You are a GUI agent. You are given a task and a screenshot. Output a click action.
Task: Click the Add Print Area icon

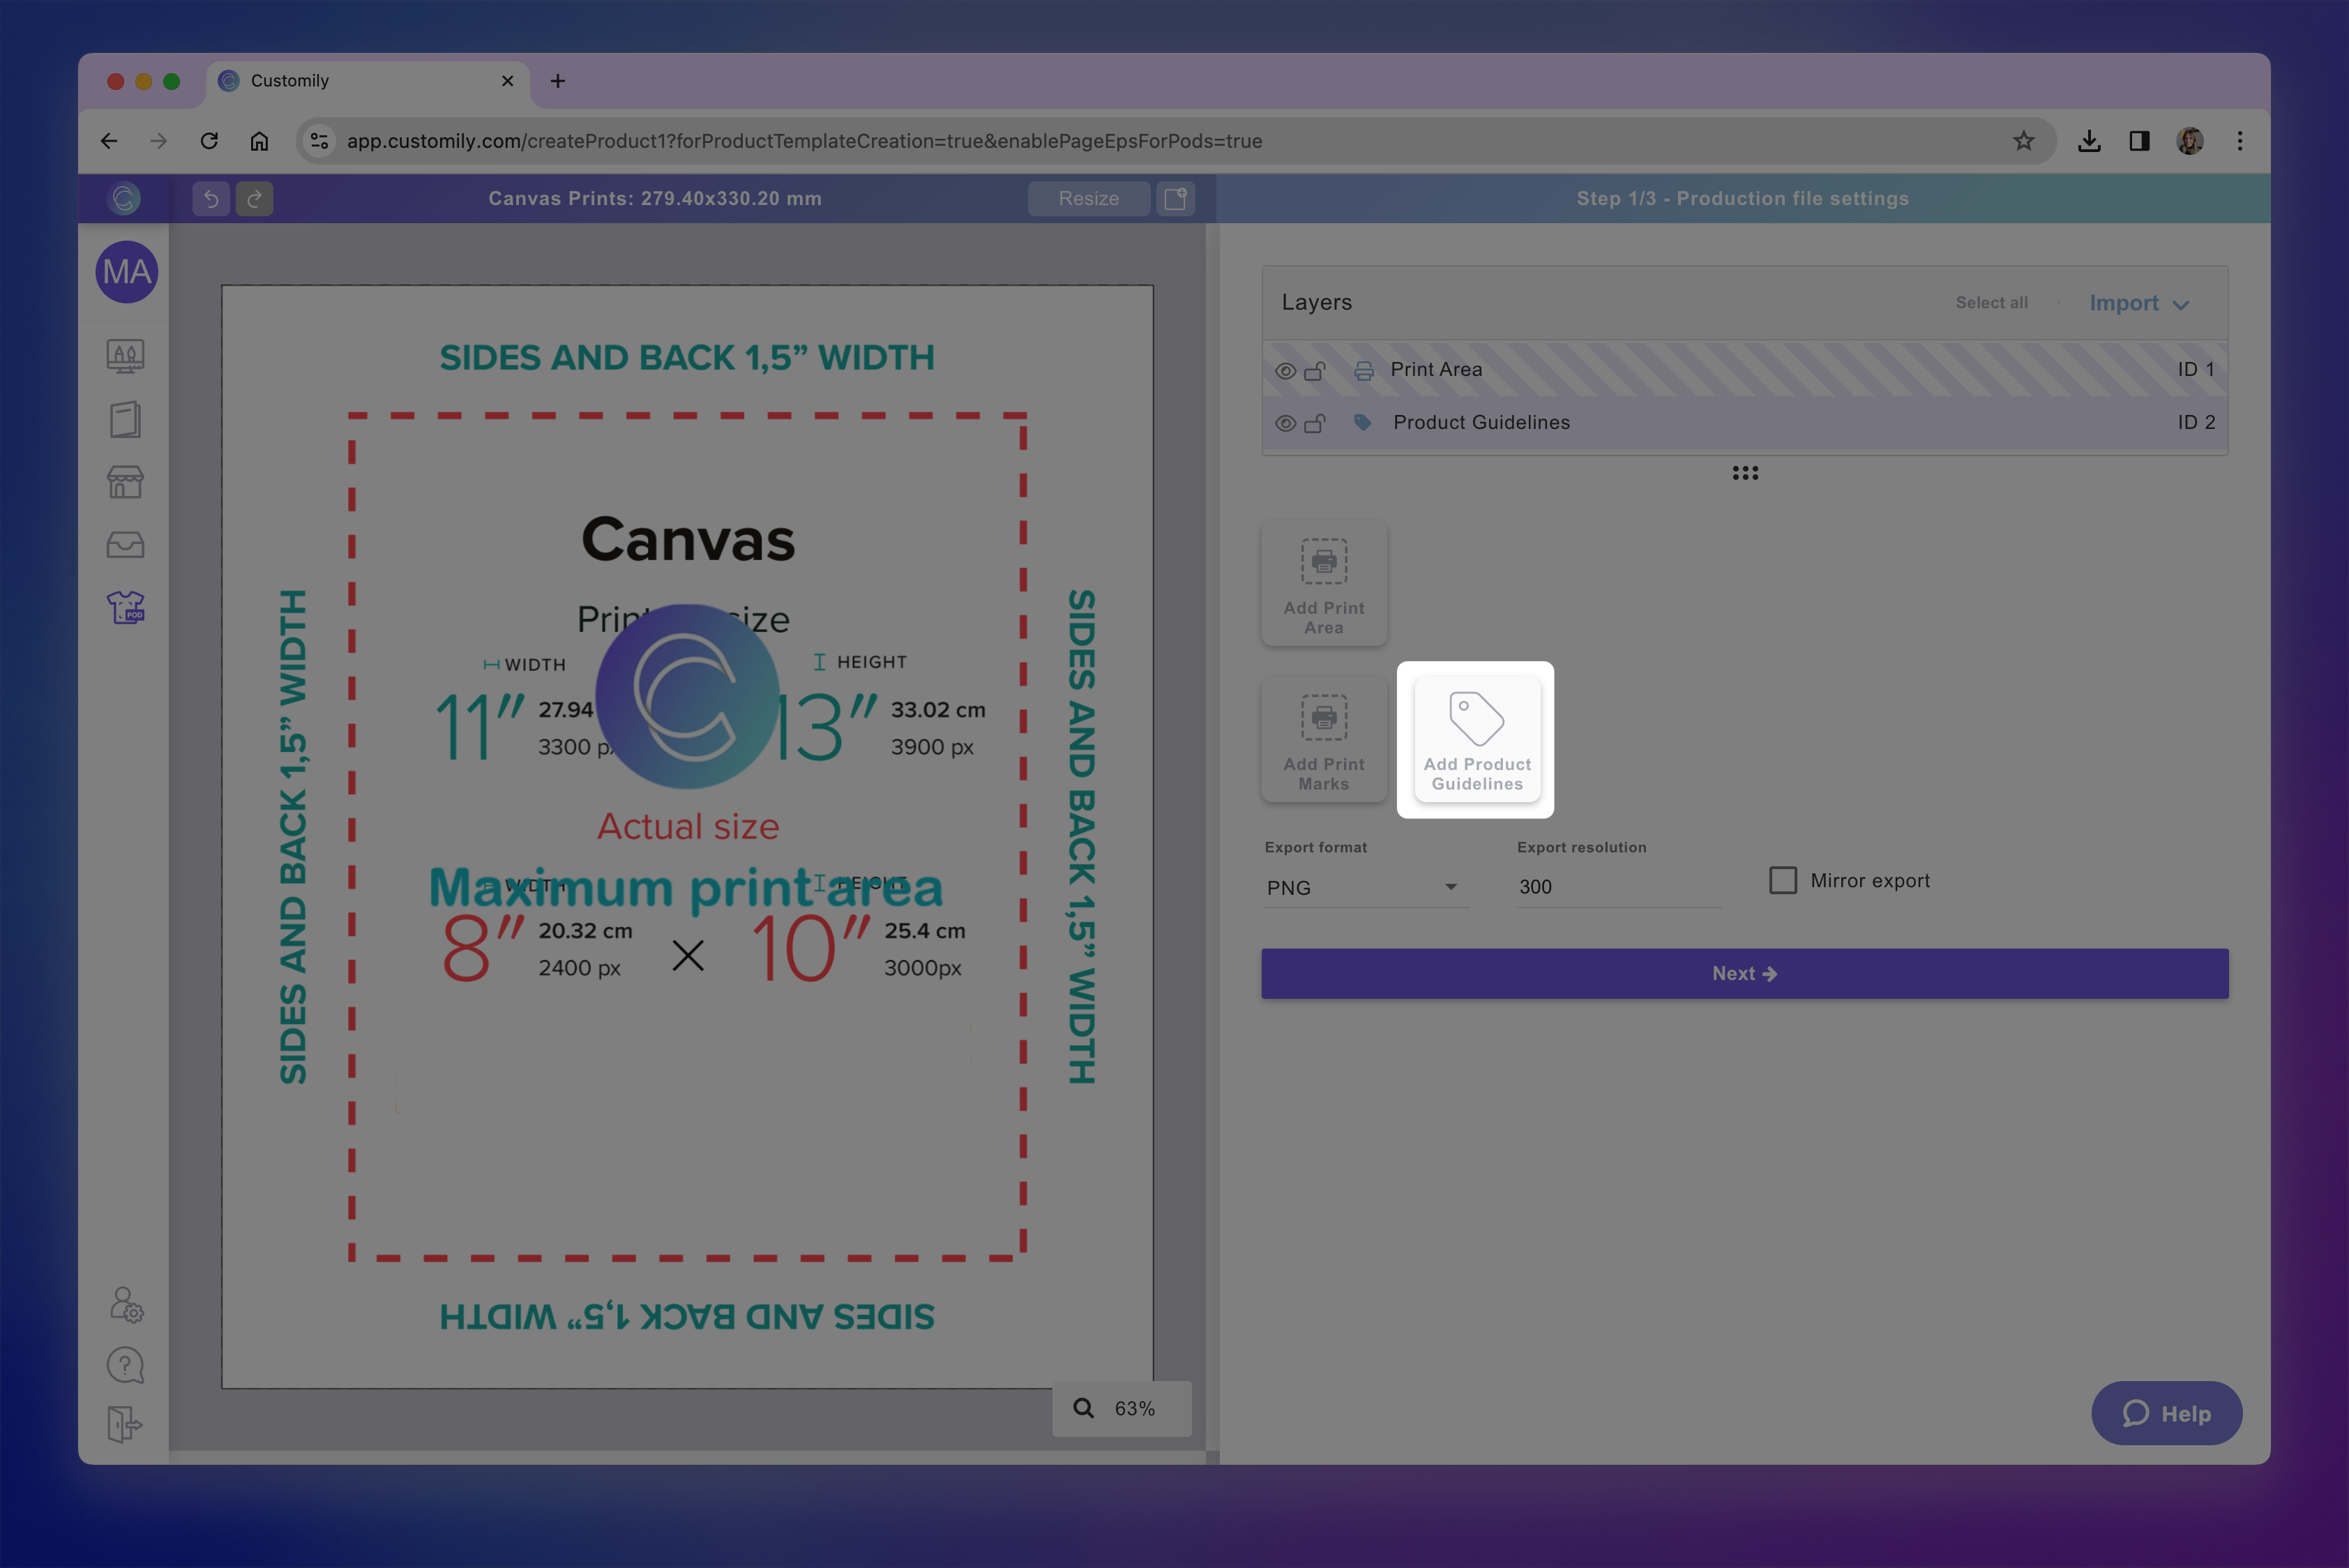click(1323, 562)
